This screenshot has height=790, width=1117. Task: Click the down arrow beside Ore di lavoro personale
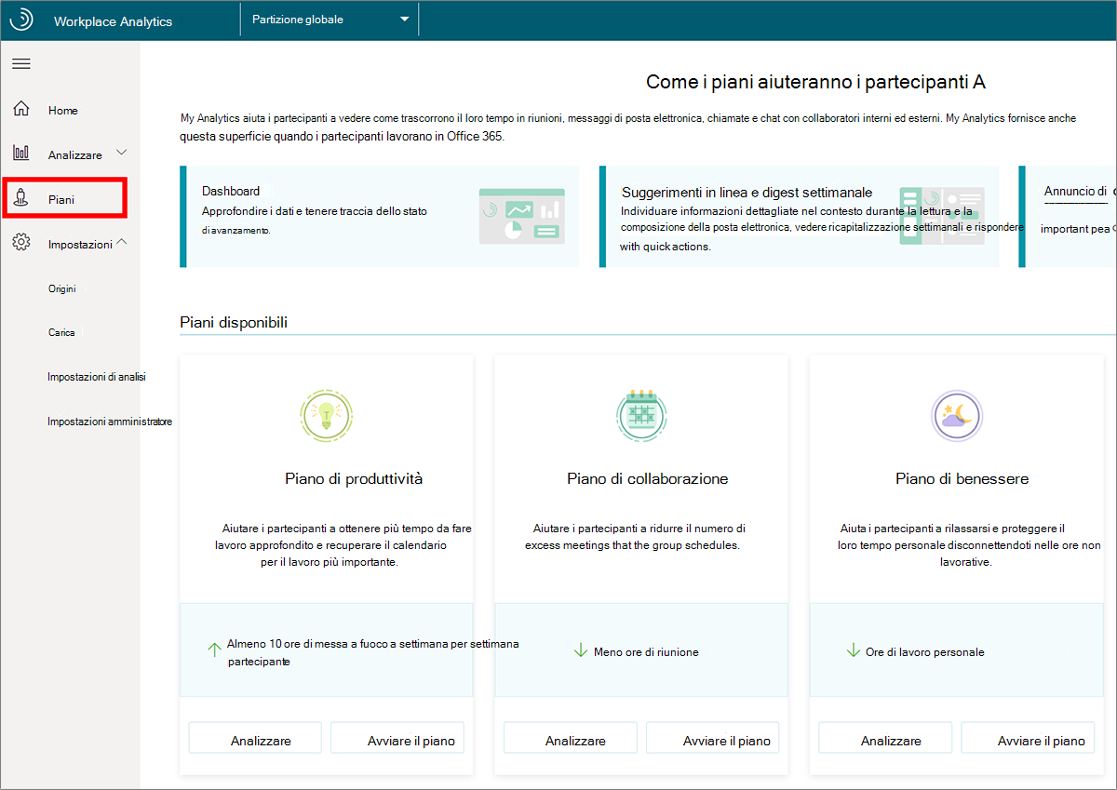pos(853,649)
